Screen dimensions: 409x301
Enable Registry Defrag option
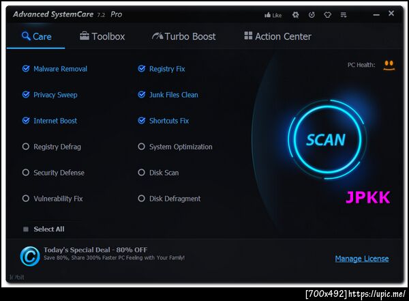26,146
